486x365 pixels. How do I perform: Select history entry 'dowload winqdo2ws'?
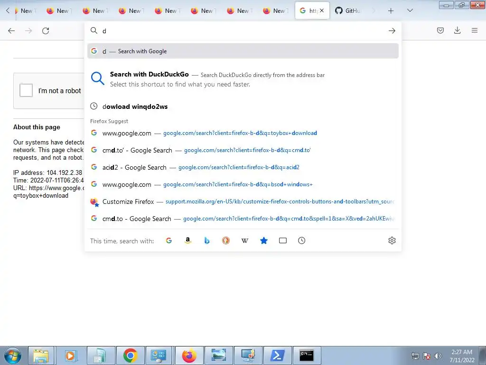[243, 106]
